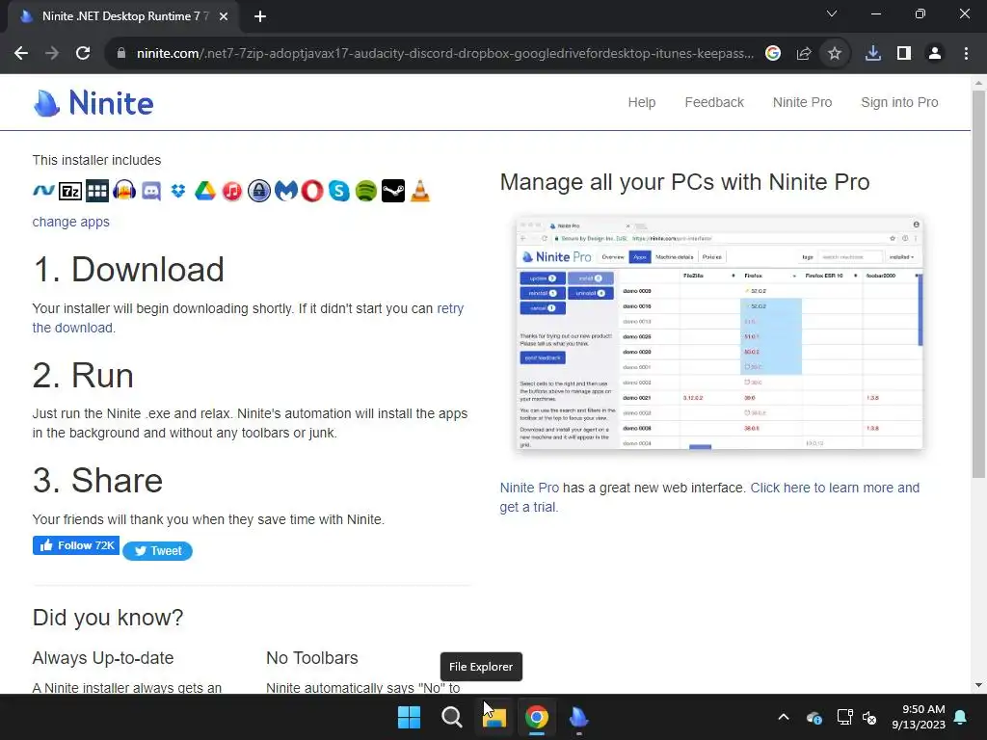Click Sign into Pro
The width and height of the screenshot is (987, 740).
(899, 102)
